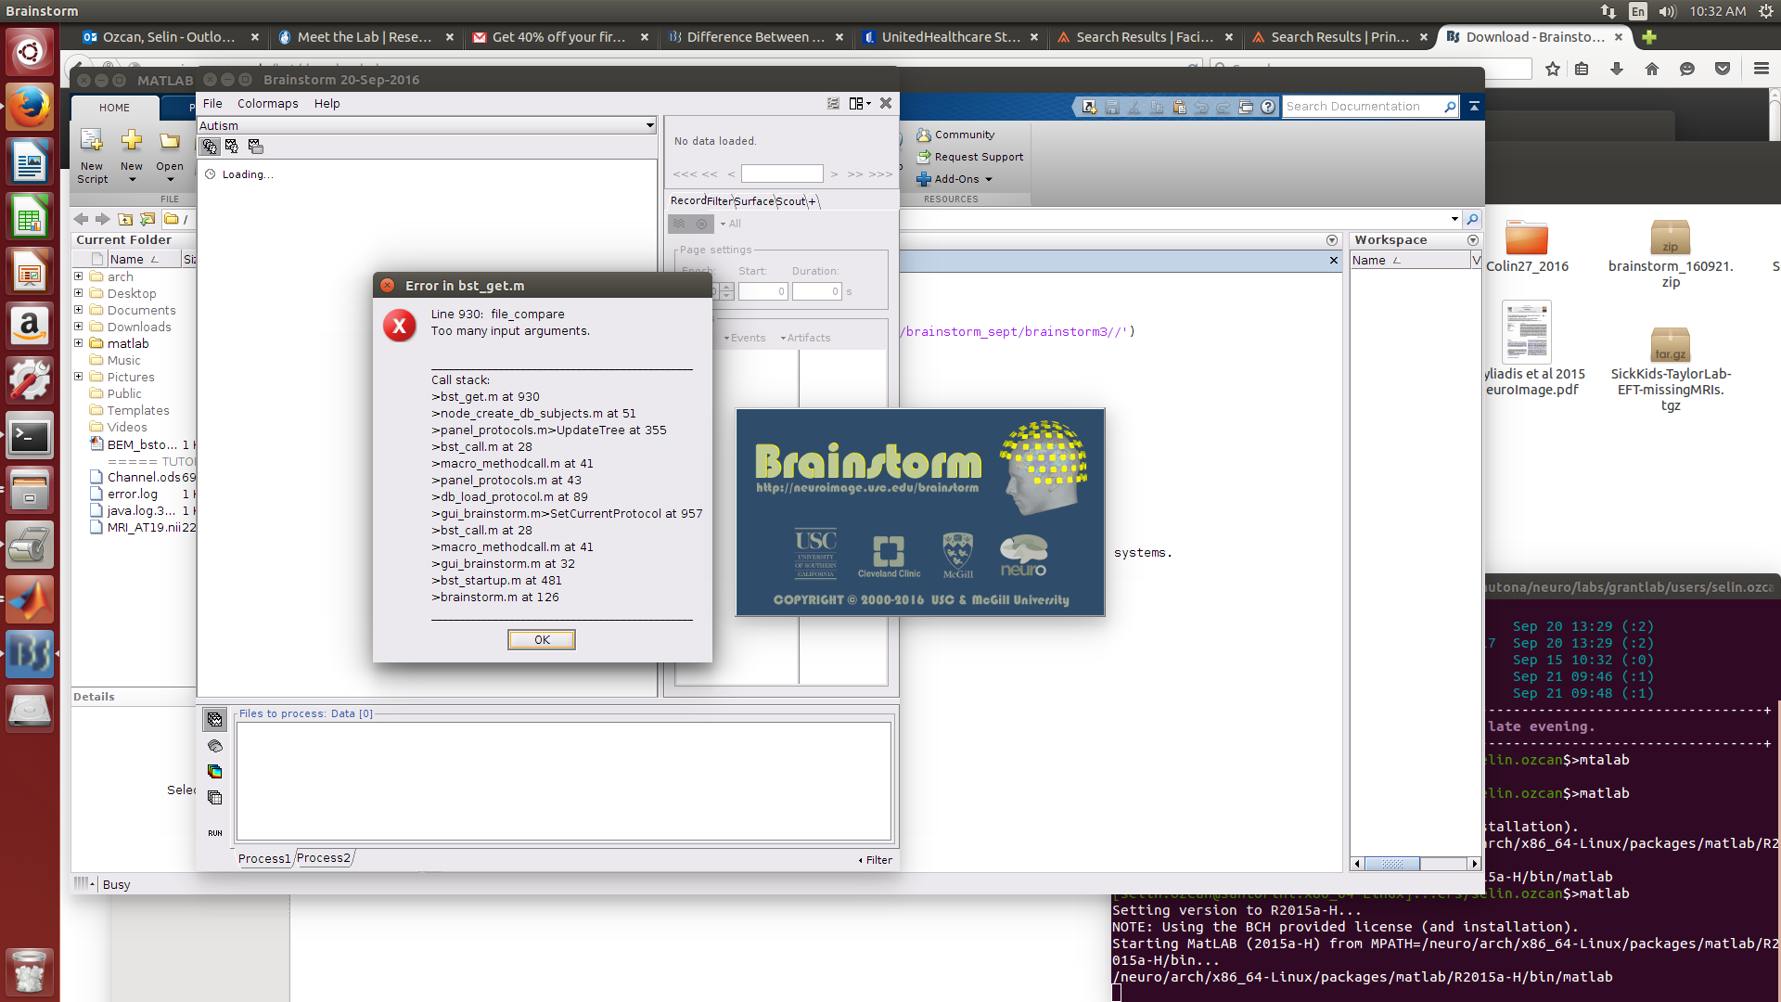Toggle functional data by subjects view icon
1781x1002 pixels.
(x=232, y=147)
